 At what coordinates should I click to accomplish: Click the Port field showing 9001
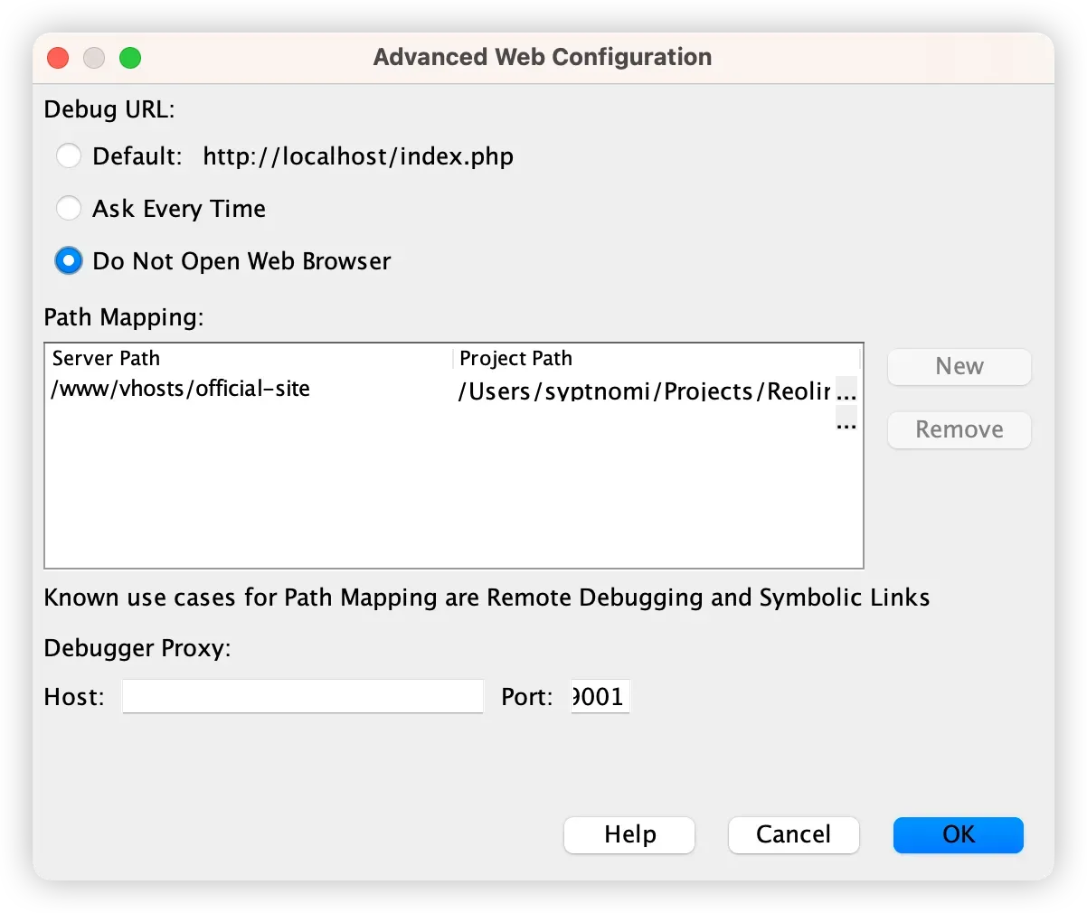600,697
